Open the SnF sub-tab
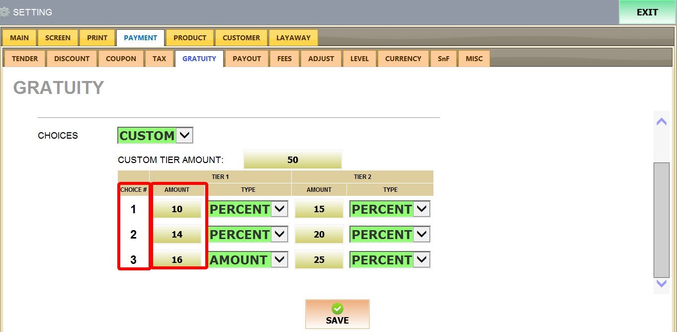This screenshot has height=332, width=677. (x=443, y=59)
